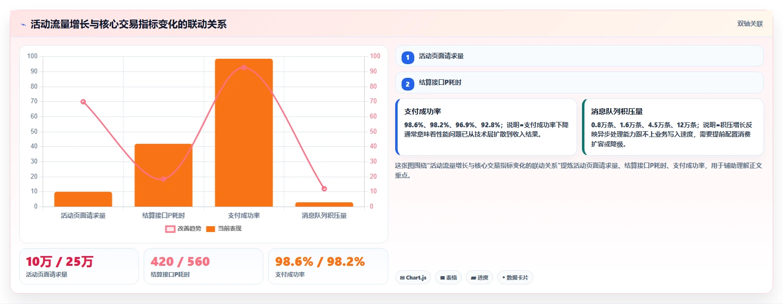This screenshot has height=304, width=783.
Task: Click the blue number 2 badge
Action: point(407,84)
